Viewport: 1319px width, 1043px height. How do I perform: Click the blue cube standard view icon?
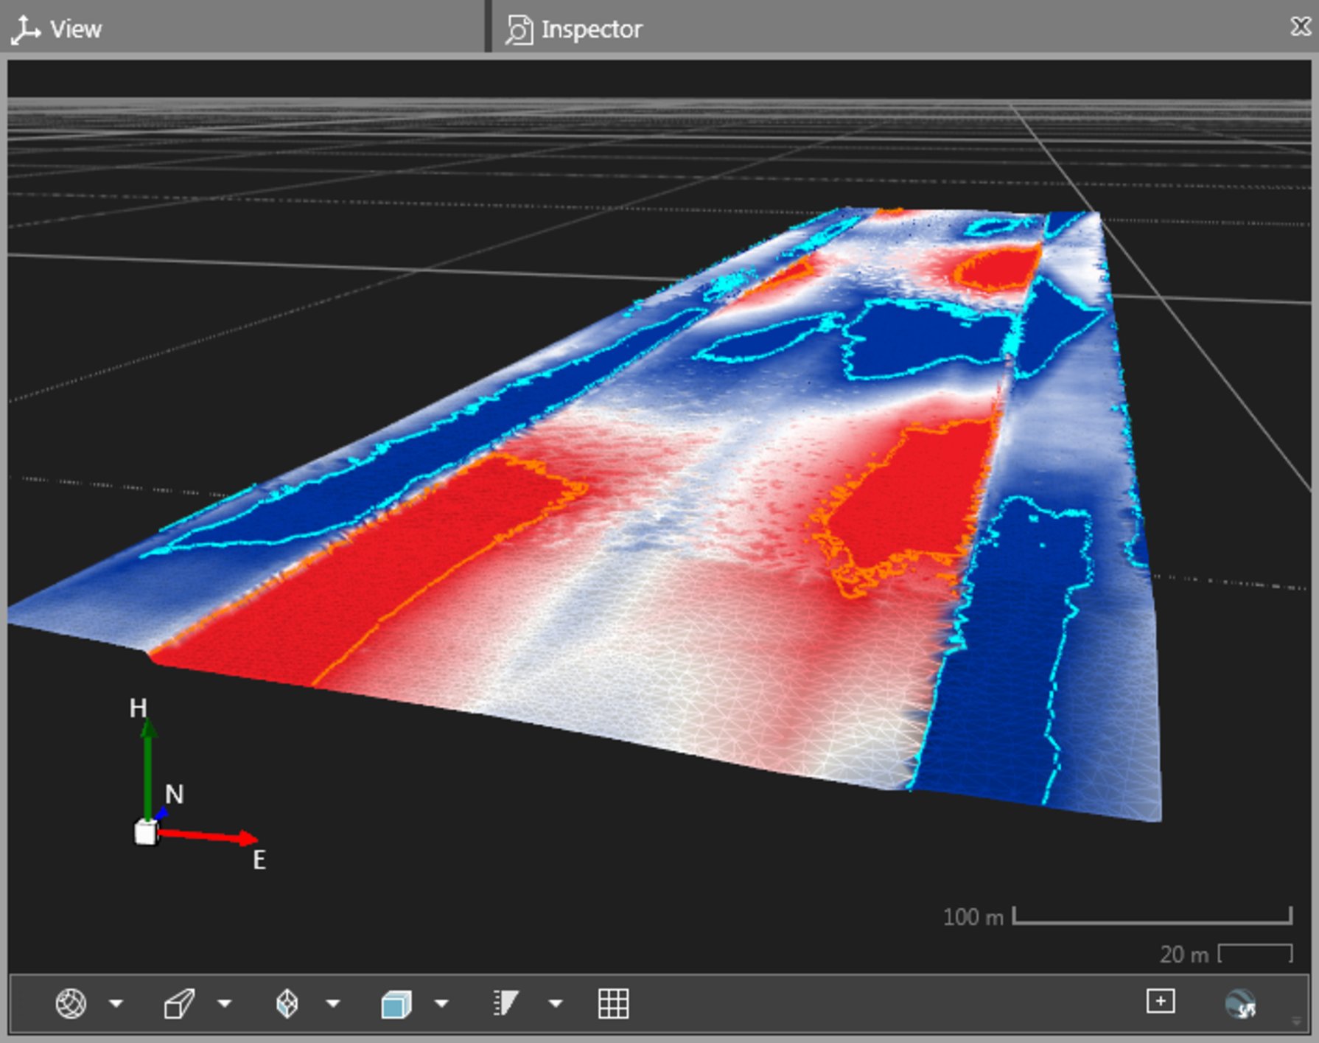pyautogui.click(x=396, y=1004)
